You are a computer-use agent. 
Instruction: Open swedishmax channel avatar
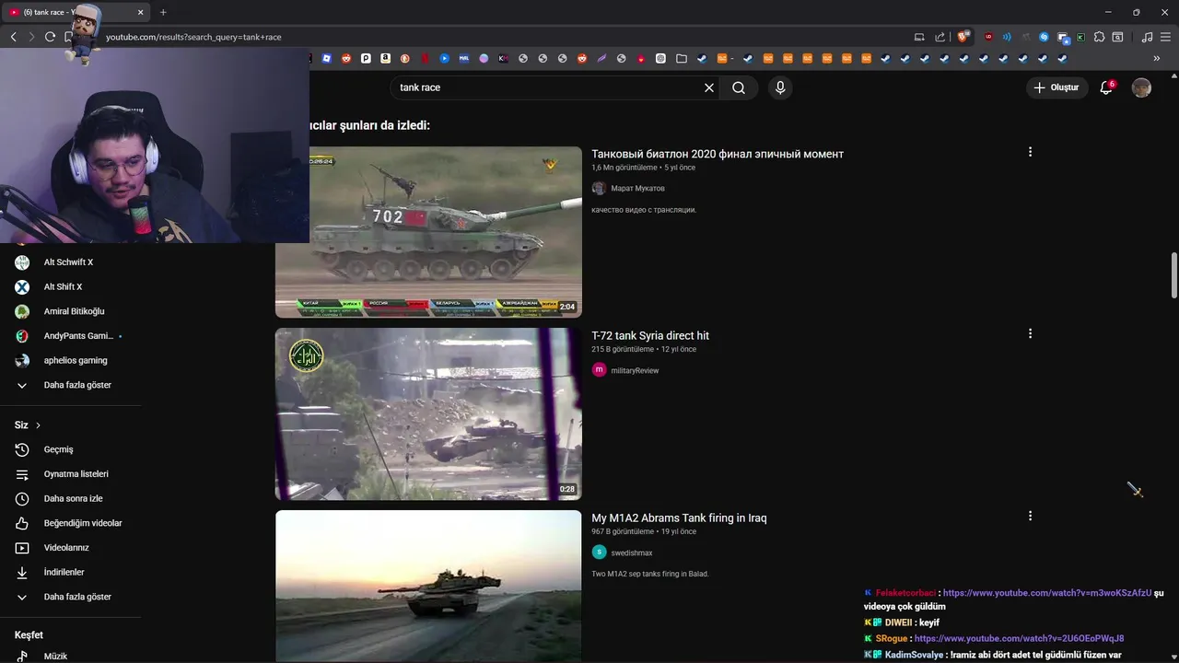599,552
